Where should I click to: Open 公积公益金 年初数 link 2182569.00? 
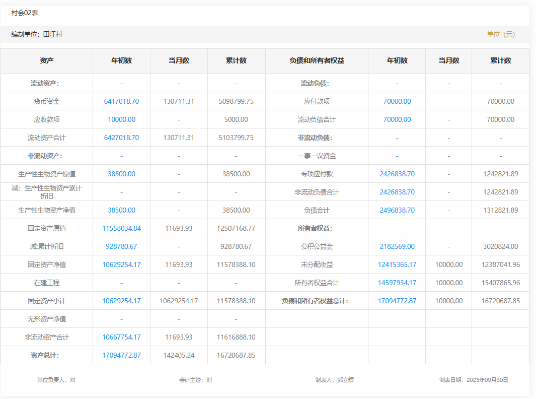[x=397, y=246]
